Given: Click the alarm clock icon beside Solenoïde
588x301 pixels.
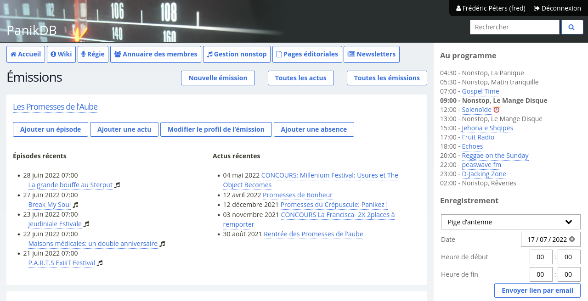Looking at the screenshot, I should point(496,110).
